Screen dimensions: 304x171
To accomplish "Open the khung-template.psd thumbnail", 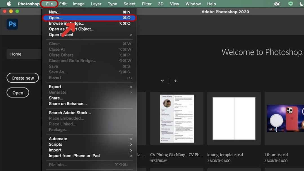I will pos(234,118).
